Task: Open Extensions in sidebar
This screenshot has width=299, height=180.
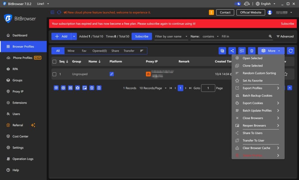Action: pyautogui.click(x=20, y=103)
